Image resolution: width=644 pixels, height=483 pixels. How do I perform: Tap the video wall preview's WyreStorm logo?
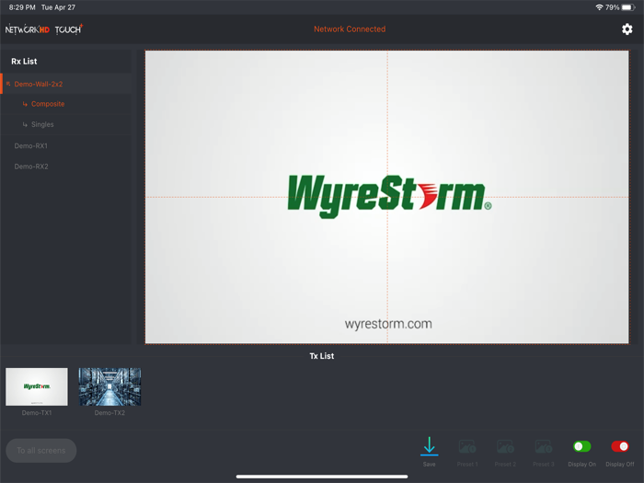389,196
